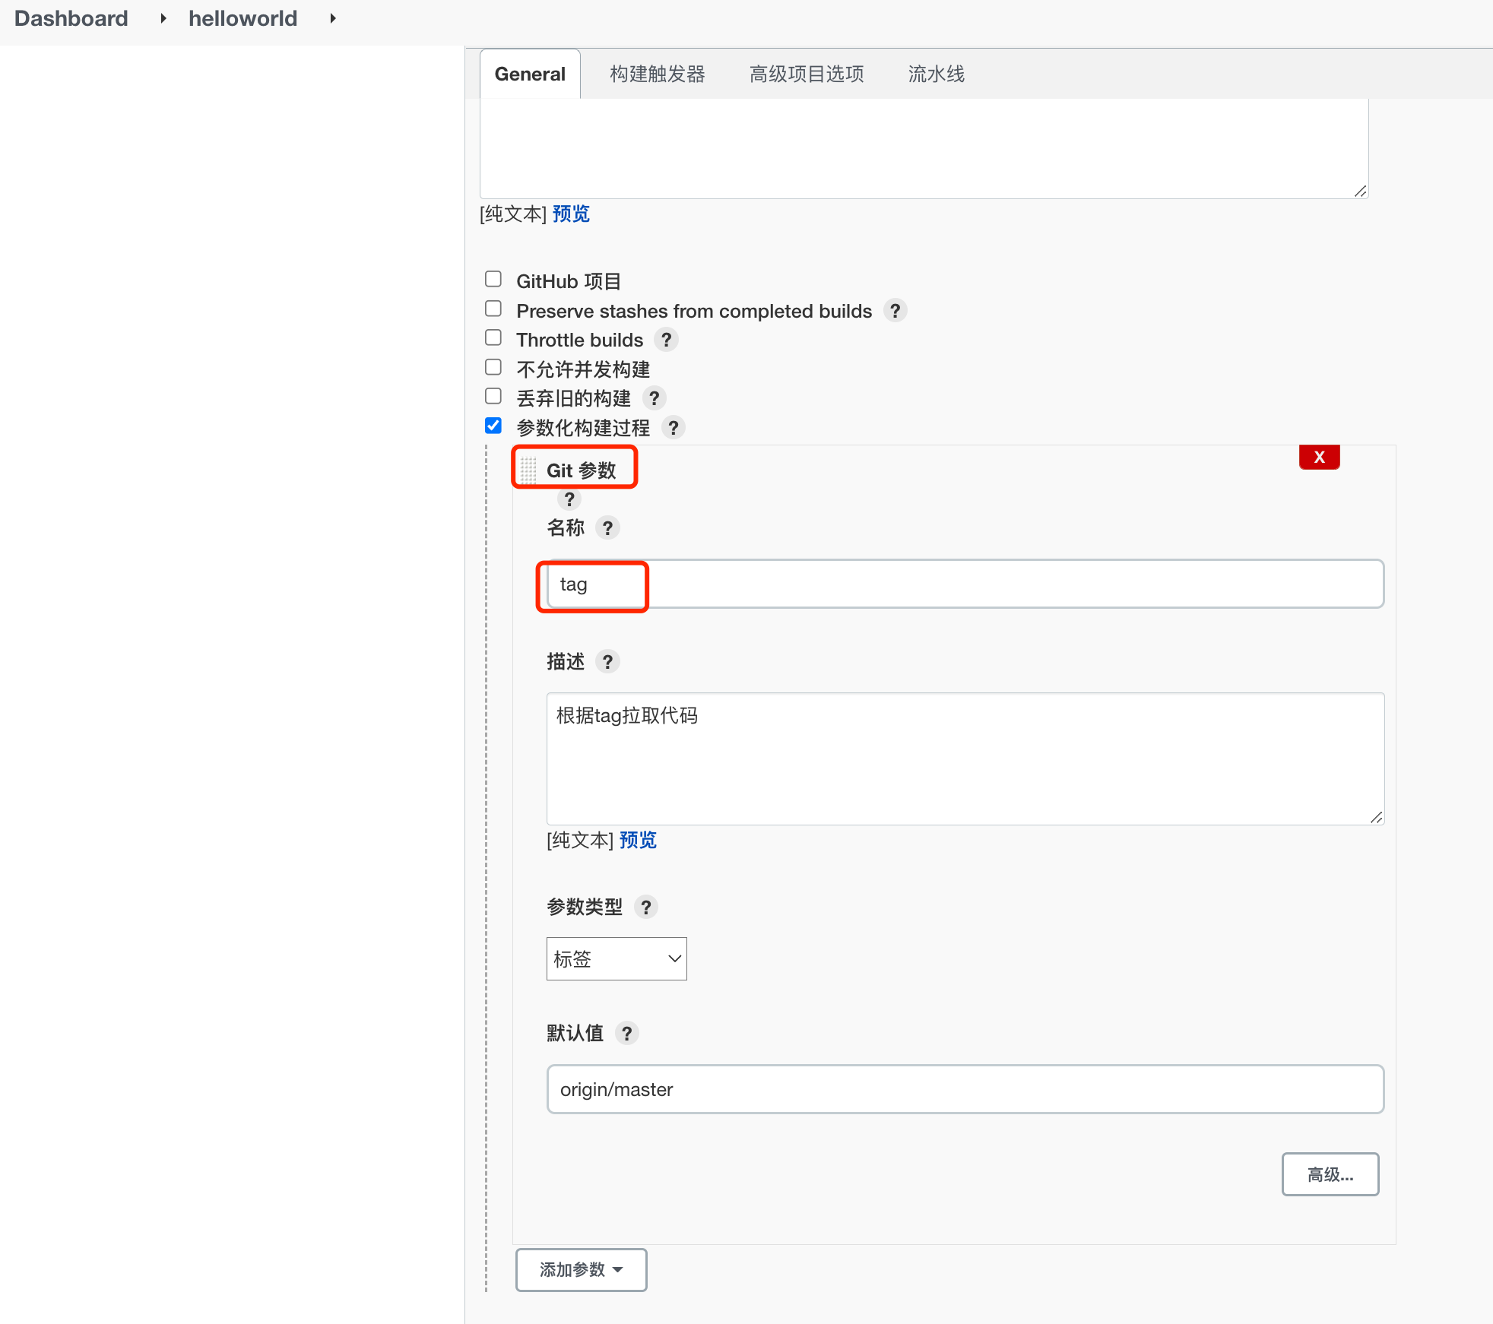
Task: Click 预览 link under top description box
Action: [x=571, y=214]
